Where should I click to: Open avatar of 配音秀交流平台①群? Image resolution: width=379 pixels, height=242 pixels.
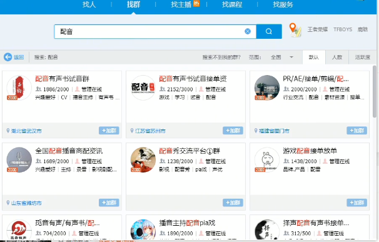pyautogui.click(x=143, y=160)
